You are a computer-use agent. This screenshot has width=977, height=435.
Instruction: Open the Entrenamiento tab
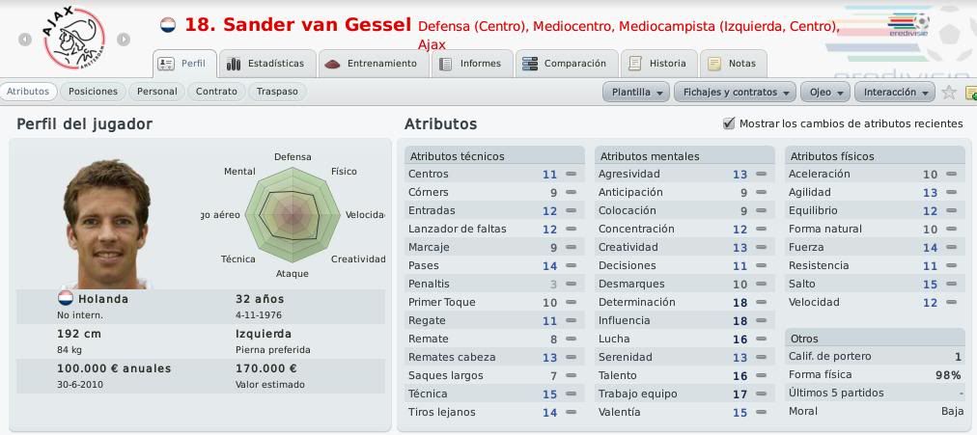pos(374,64)
